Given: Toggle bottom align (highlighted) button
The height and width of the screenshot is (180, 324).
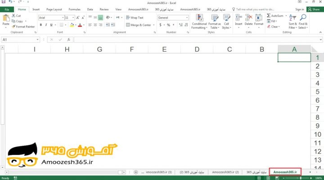Looking at the screenshot, I should [100, 18].
